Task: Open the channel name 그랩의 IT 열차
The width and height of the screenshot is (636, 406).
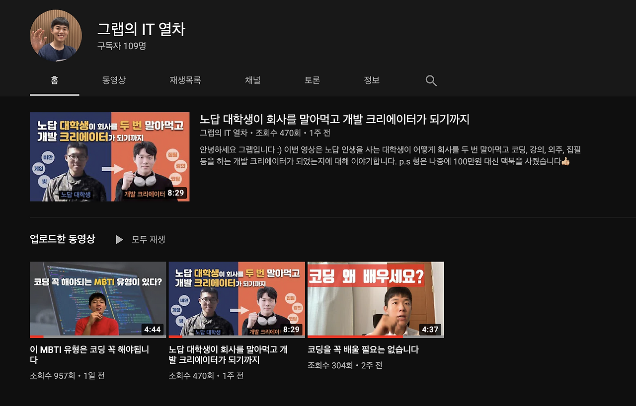Action: click(x=141, y=29)
